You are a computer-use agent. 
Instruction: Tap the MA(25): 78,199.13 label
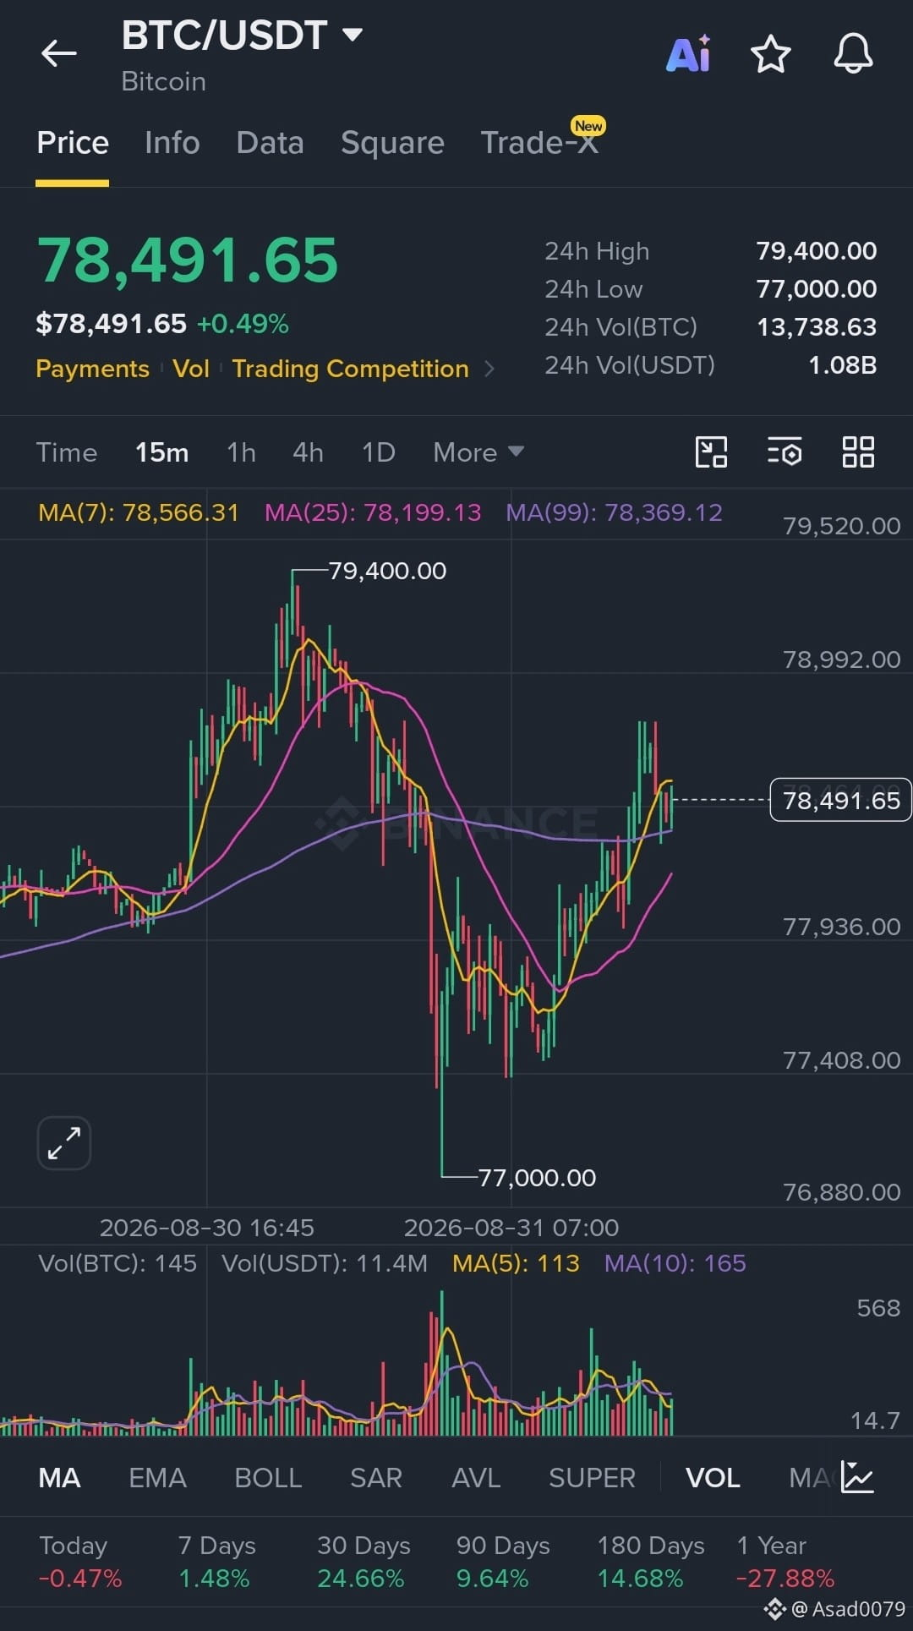(373, 512)
